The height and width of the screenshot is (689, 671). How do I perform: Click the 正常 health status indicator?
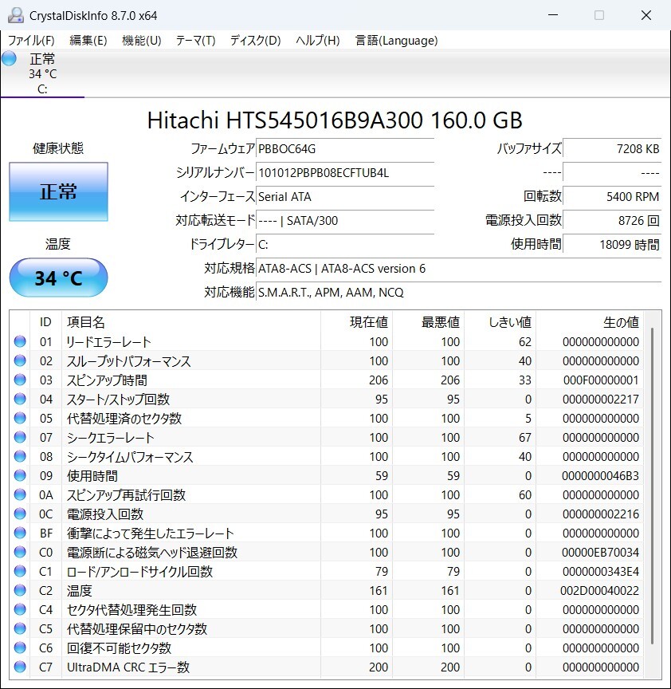[58, 191]
